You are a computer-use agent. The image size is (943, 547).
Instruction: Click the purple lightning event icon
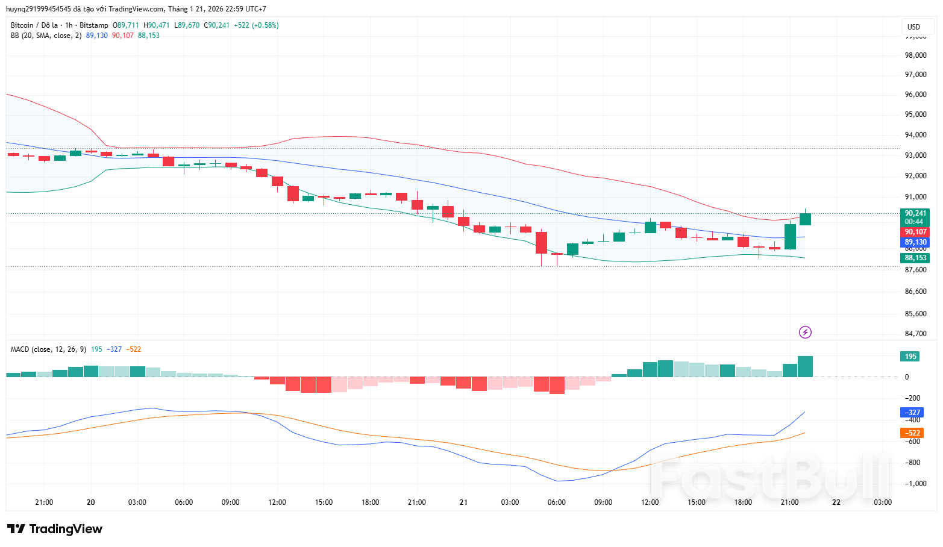pyautogui.click(x=805, y=332)
